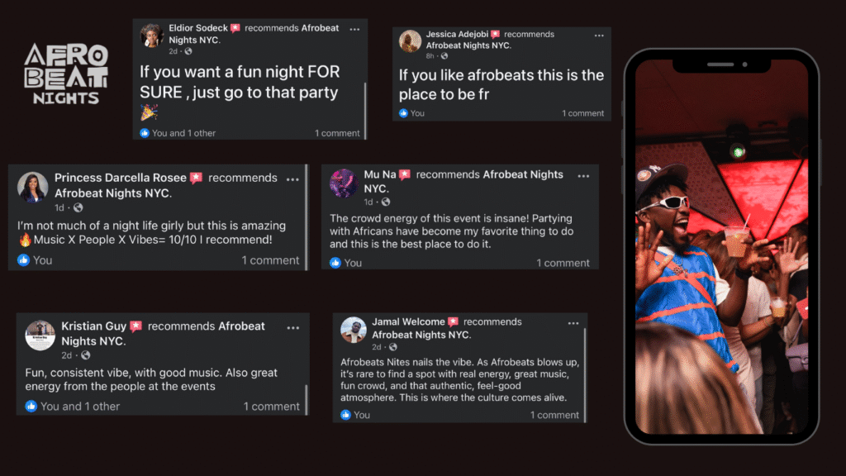Open the 1 comment link under Jamal's review
846x476 pixels.
click(554, 415)
